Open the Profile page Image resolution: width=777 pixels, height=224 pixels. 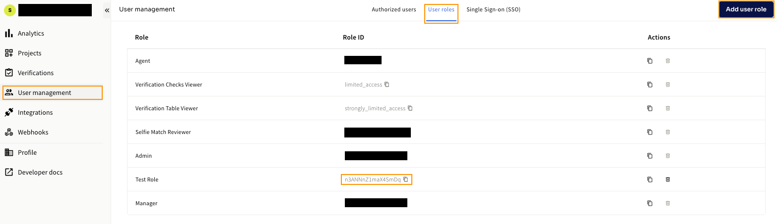[27, 152]
